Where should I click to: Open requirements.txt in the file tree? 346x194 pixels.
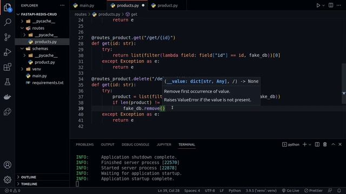(x=42, y=82)
